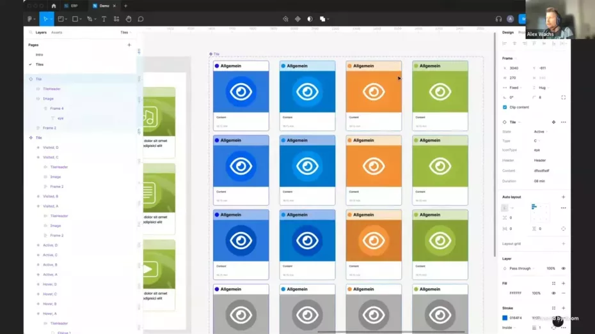The image size is (595, 334).
Task: Switch to the ERP file tab
Action: tap(72, 6)
